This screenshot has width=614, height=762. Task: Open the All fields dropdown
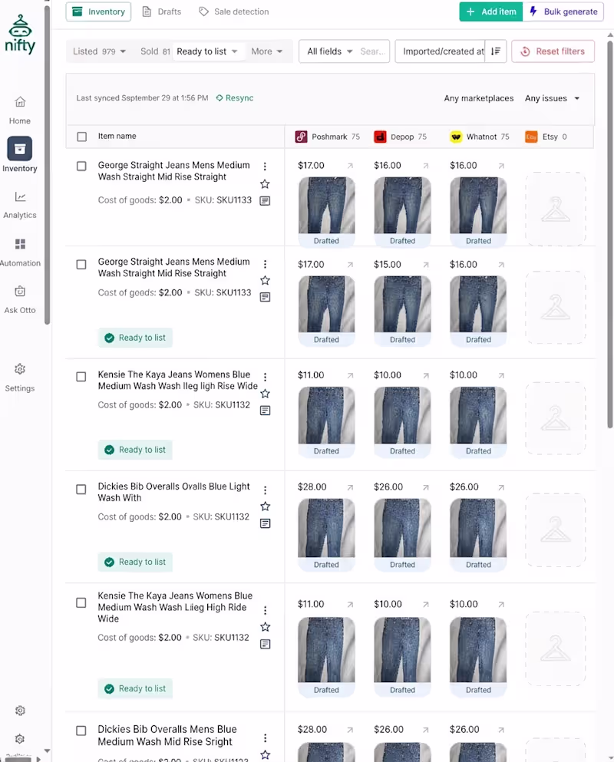pyautogui.click(x=329, y=51)
